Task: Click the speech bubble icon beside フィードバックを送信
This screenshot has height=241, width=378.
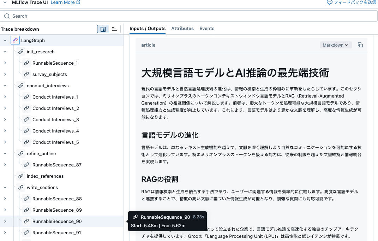Action: [329, 2]
